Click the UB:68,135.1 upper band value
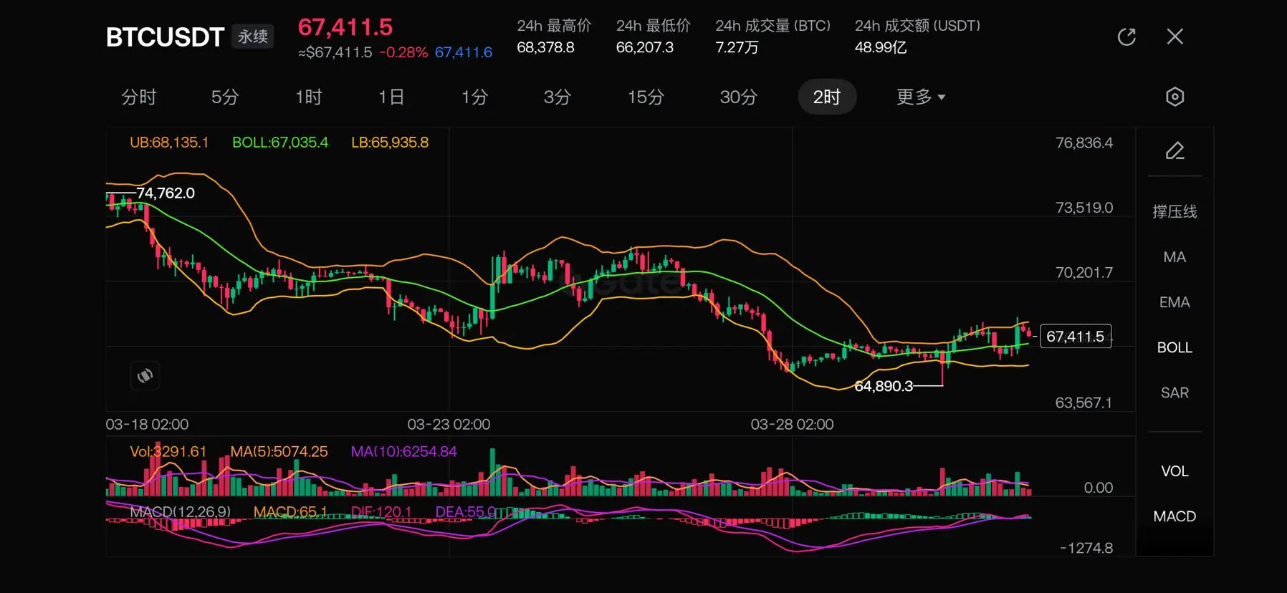1287x593 pixels. click(x=169, y=143)
